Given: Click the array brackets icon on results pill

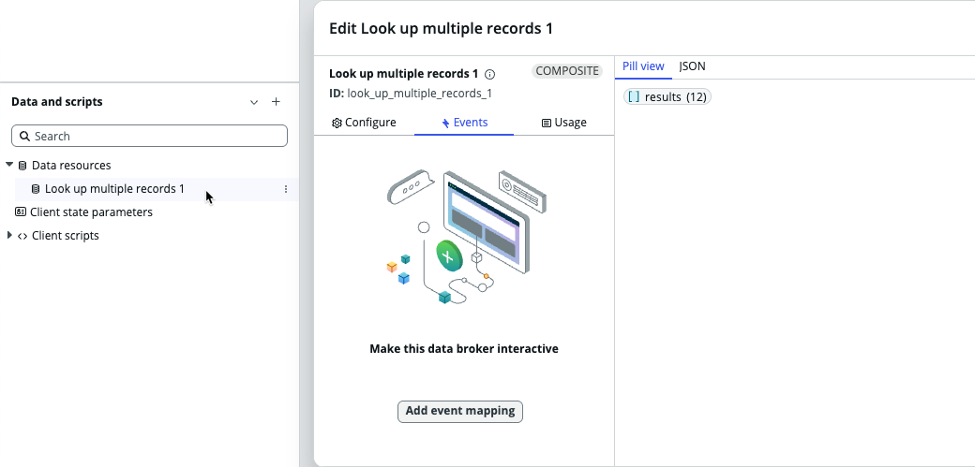Looking at the screenshot, I should (x=634, y=97).
